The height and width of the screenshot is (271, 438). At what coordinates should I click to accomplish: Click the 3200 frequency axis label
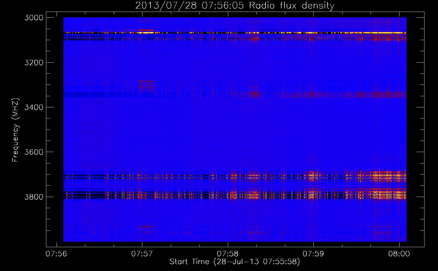point(34,63)
